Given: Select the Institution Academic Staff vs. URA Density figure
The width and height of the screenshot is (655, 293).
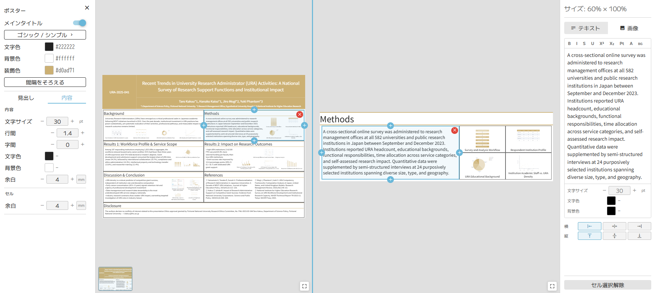Looking at the screenshot, I should [x=528, y=166].
